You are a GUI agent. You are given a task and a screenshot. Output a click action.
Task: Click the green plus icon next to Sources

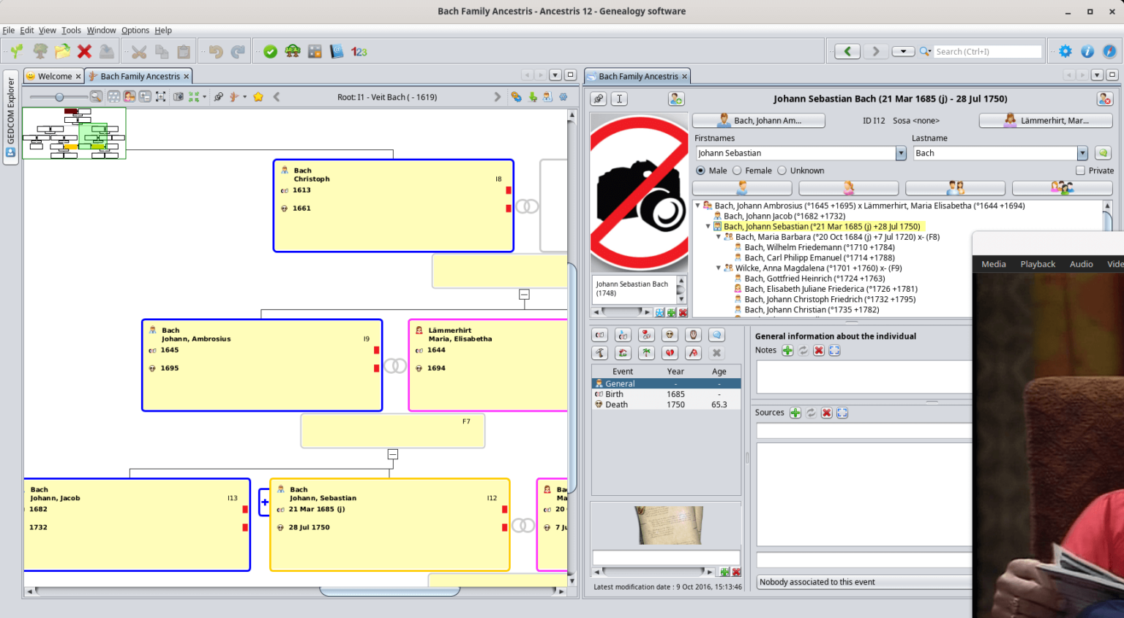795,412
